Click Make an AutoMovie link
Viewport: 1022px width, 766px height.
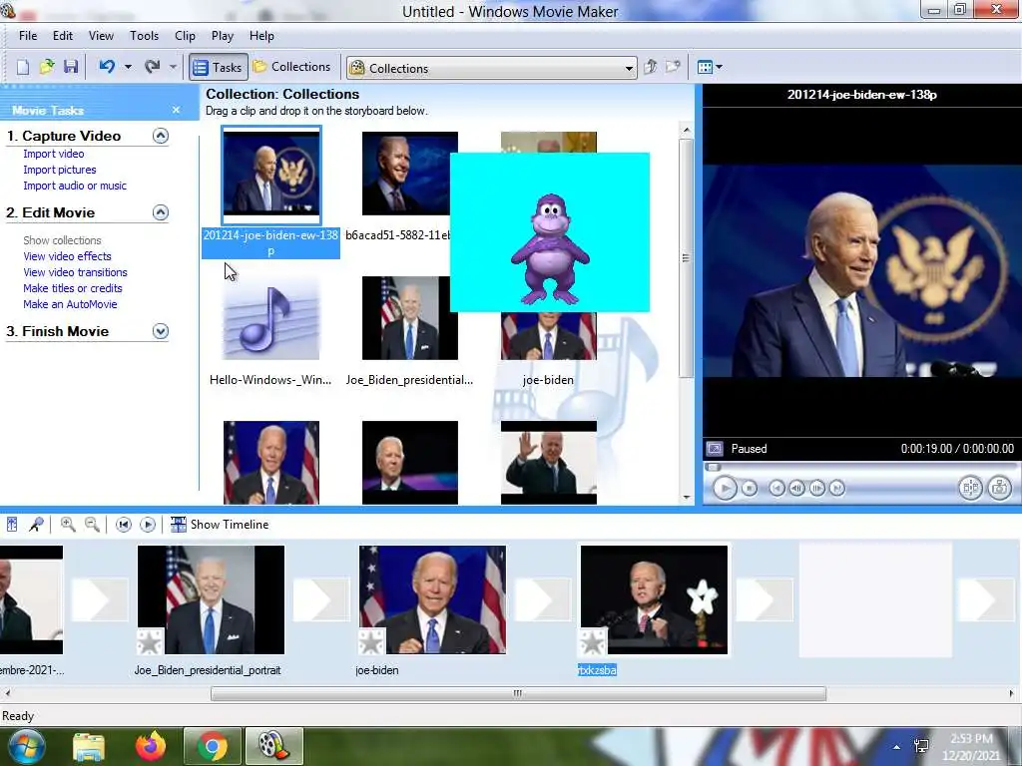[x=70, y=304]
